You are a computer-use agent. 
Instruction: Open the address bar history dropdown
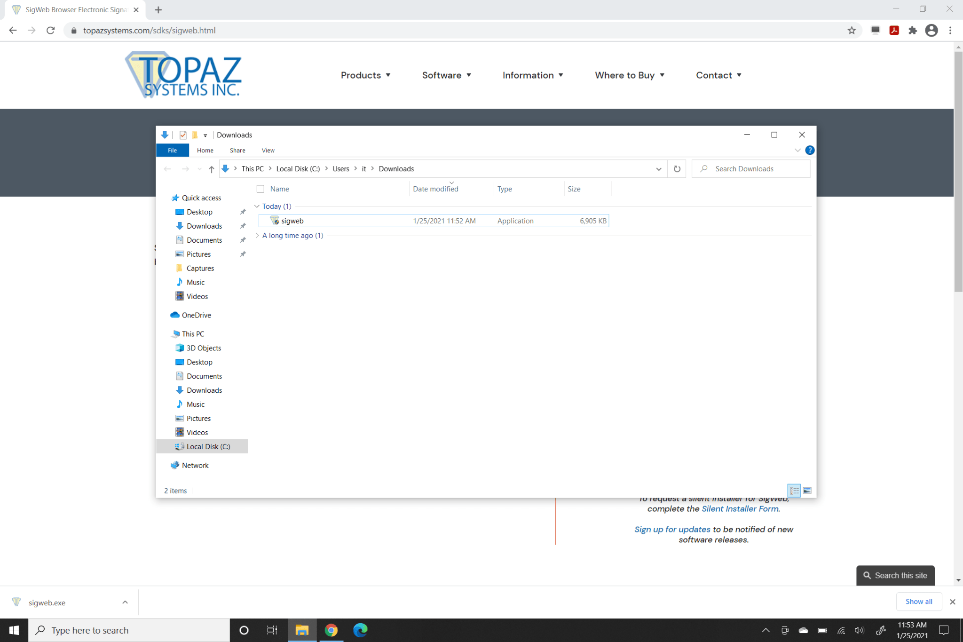tap(658, 168)
